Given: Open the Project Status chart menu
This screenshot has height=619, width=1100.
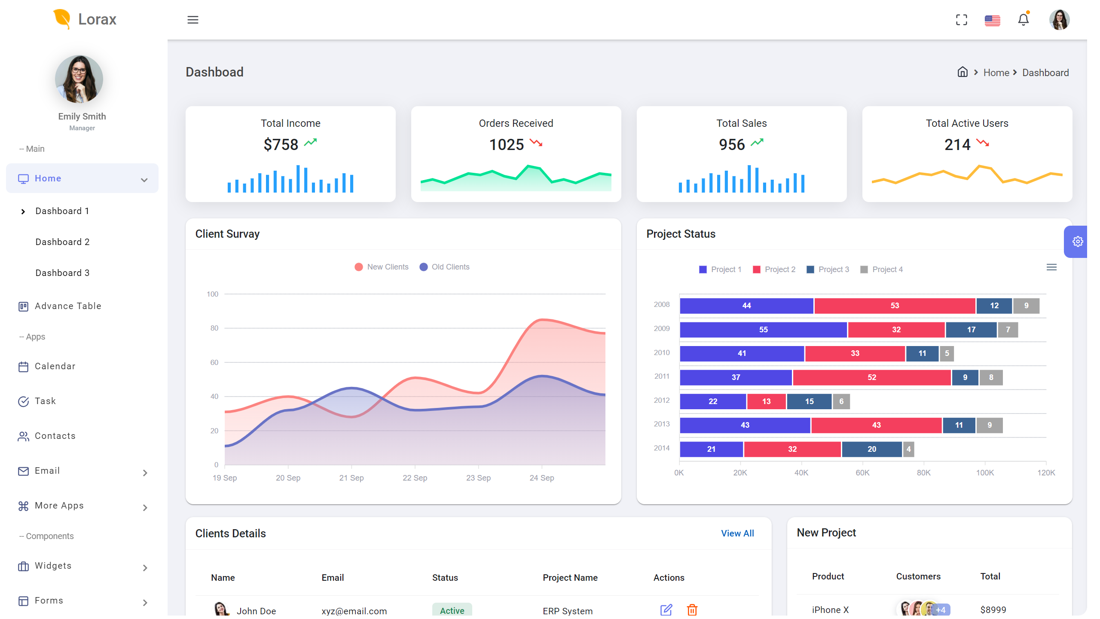Looking at the screenshot, I should click(1051, 267).
